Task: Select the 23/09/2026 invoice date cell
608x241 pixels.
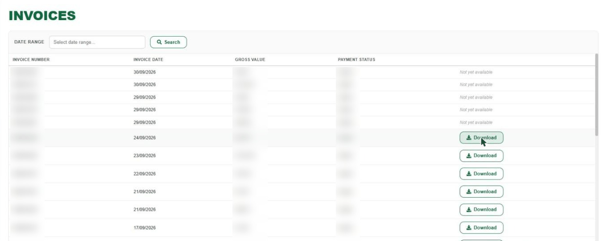Action: (x=145, y=156)
